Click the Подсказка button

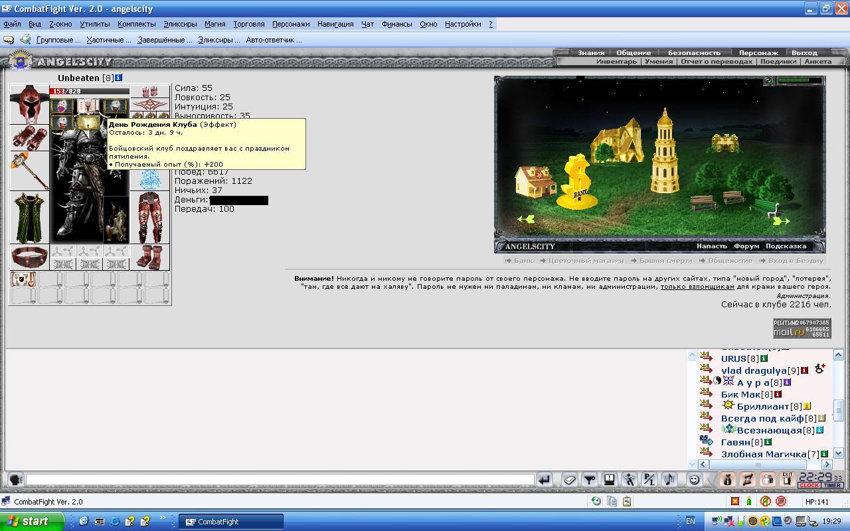(x=786, y=246)
